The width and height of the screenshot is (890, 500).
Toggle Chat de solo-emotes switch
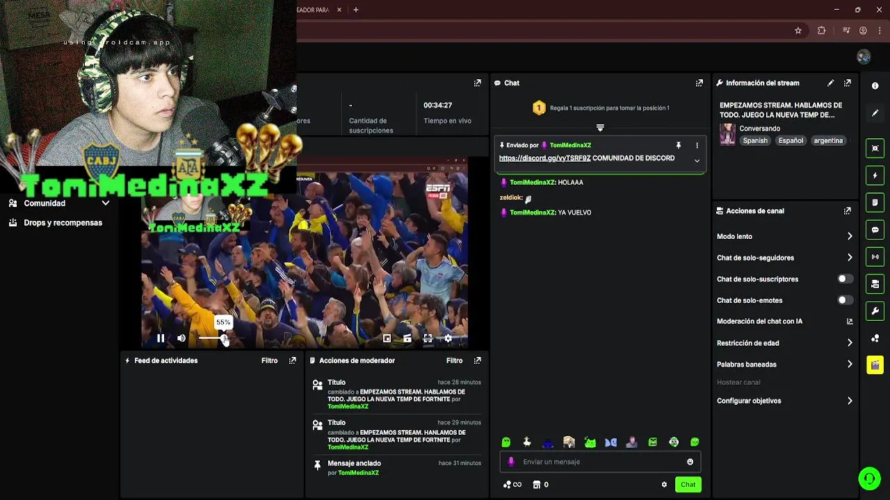coord(845,300)
